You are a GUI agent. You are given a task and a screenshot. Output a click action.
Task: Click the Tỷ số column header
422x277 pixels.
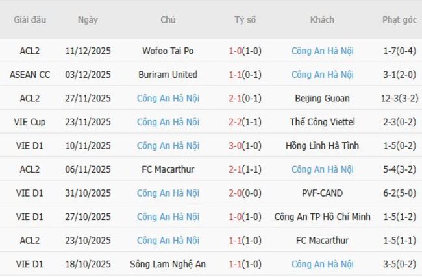point(245,19)
